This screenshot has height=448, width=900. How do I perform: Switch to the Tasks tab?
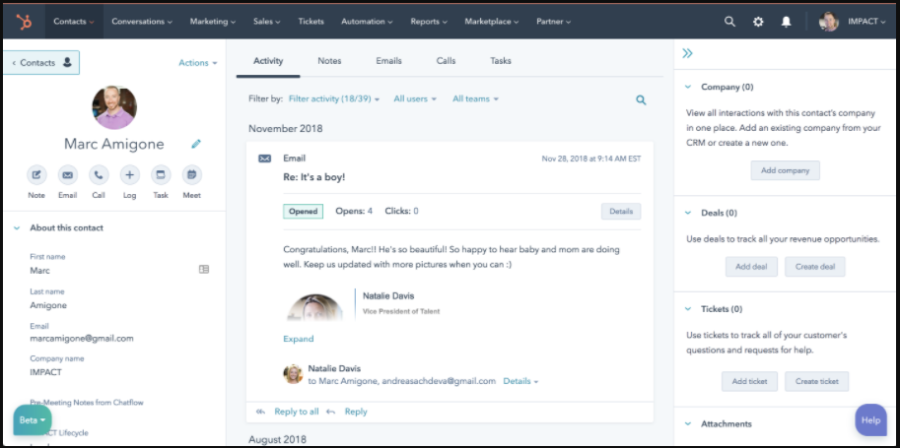point(501,61)
